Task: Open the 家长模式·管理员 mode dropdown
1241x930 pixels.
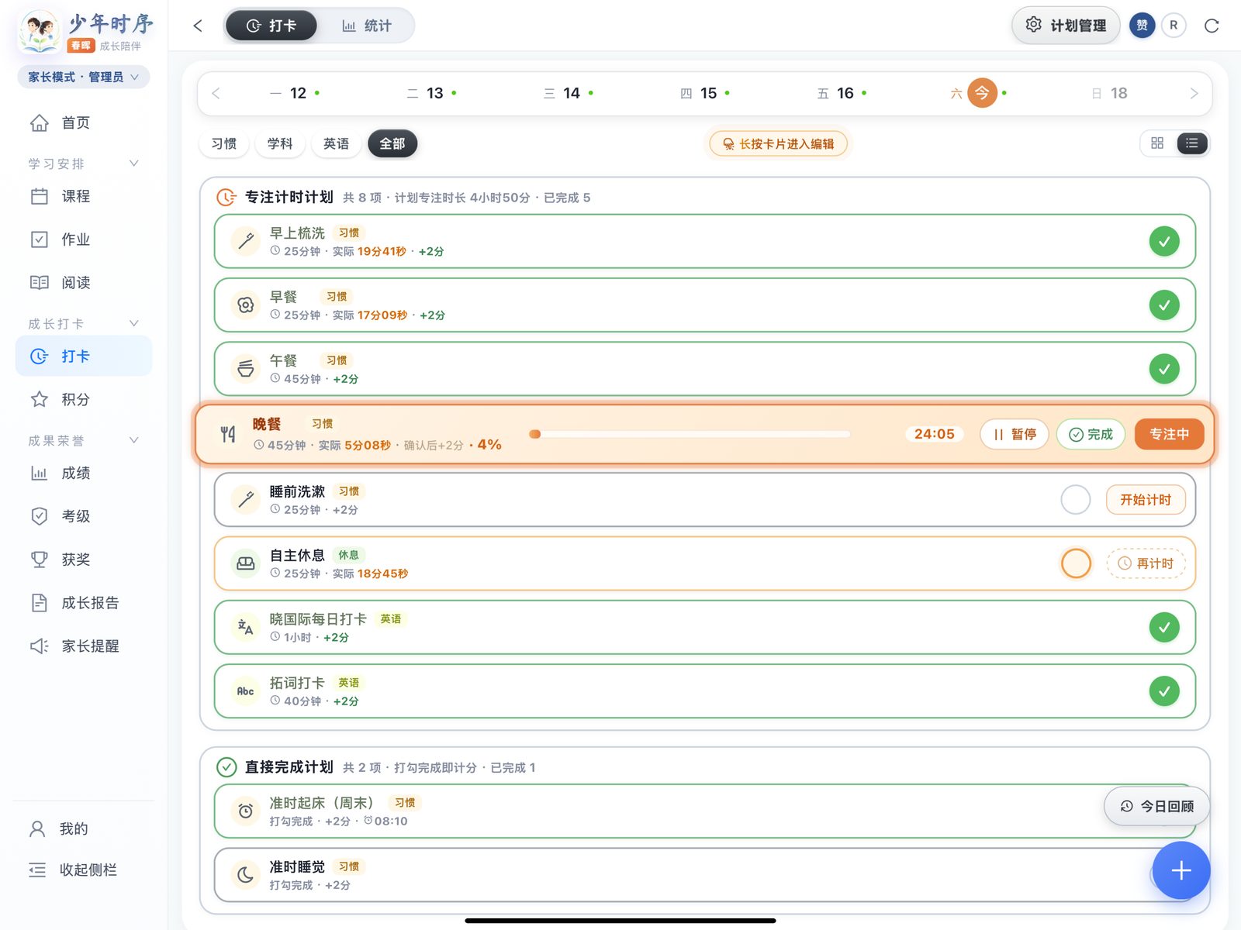Action: [x=84, y=77]
